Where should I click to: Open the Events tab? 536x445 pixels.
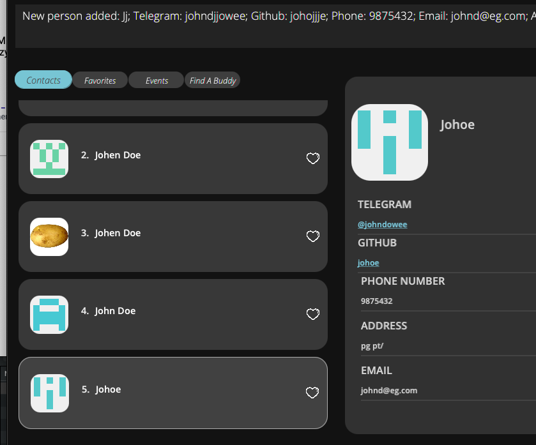[157, 80]
